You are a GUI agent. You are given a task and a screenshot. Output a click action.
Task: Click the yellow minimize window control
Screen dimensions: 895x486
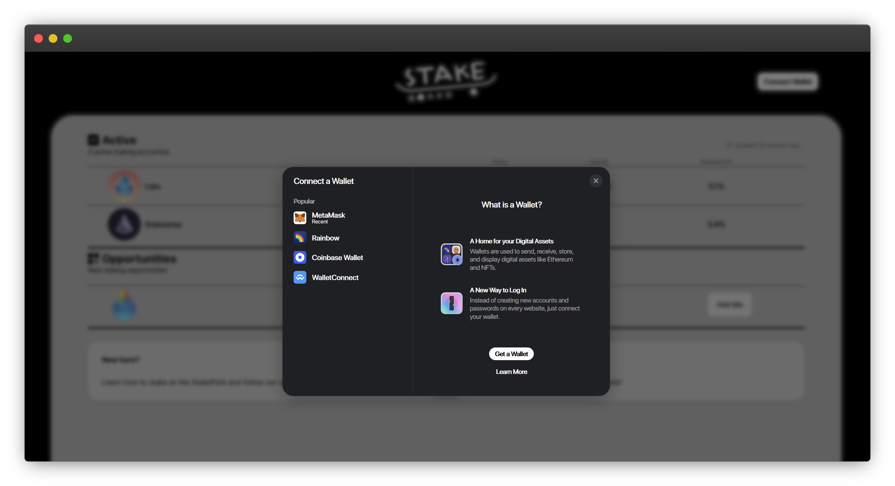53,38
